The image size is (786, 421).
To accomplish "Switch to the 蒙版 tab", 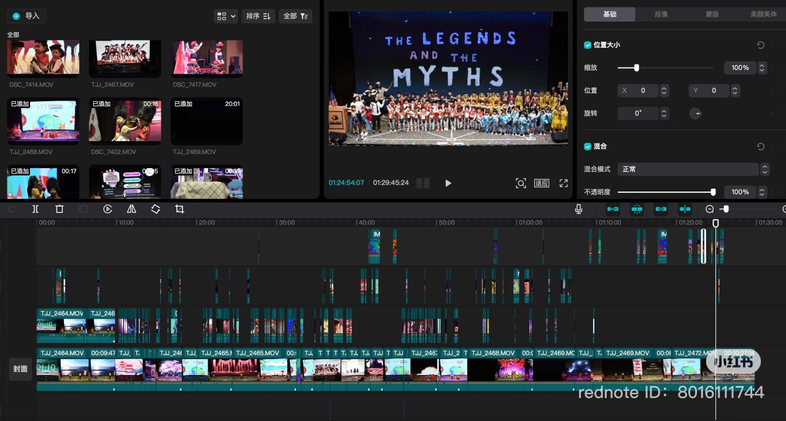I will tap(712, 14).
